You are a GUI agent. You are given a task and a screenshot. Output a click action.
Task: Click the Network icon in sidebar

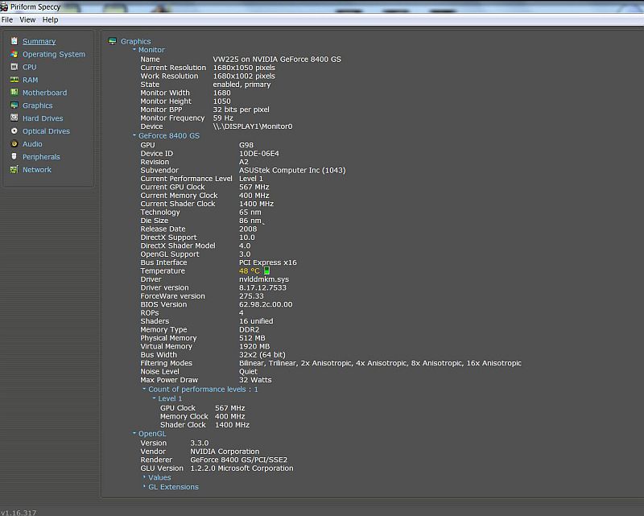[14, 169]
